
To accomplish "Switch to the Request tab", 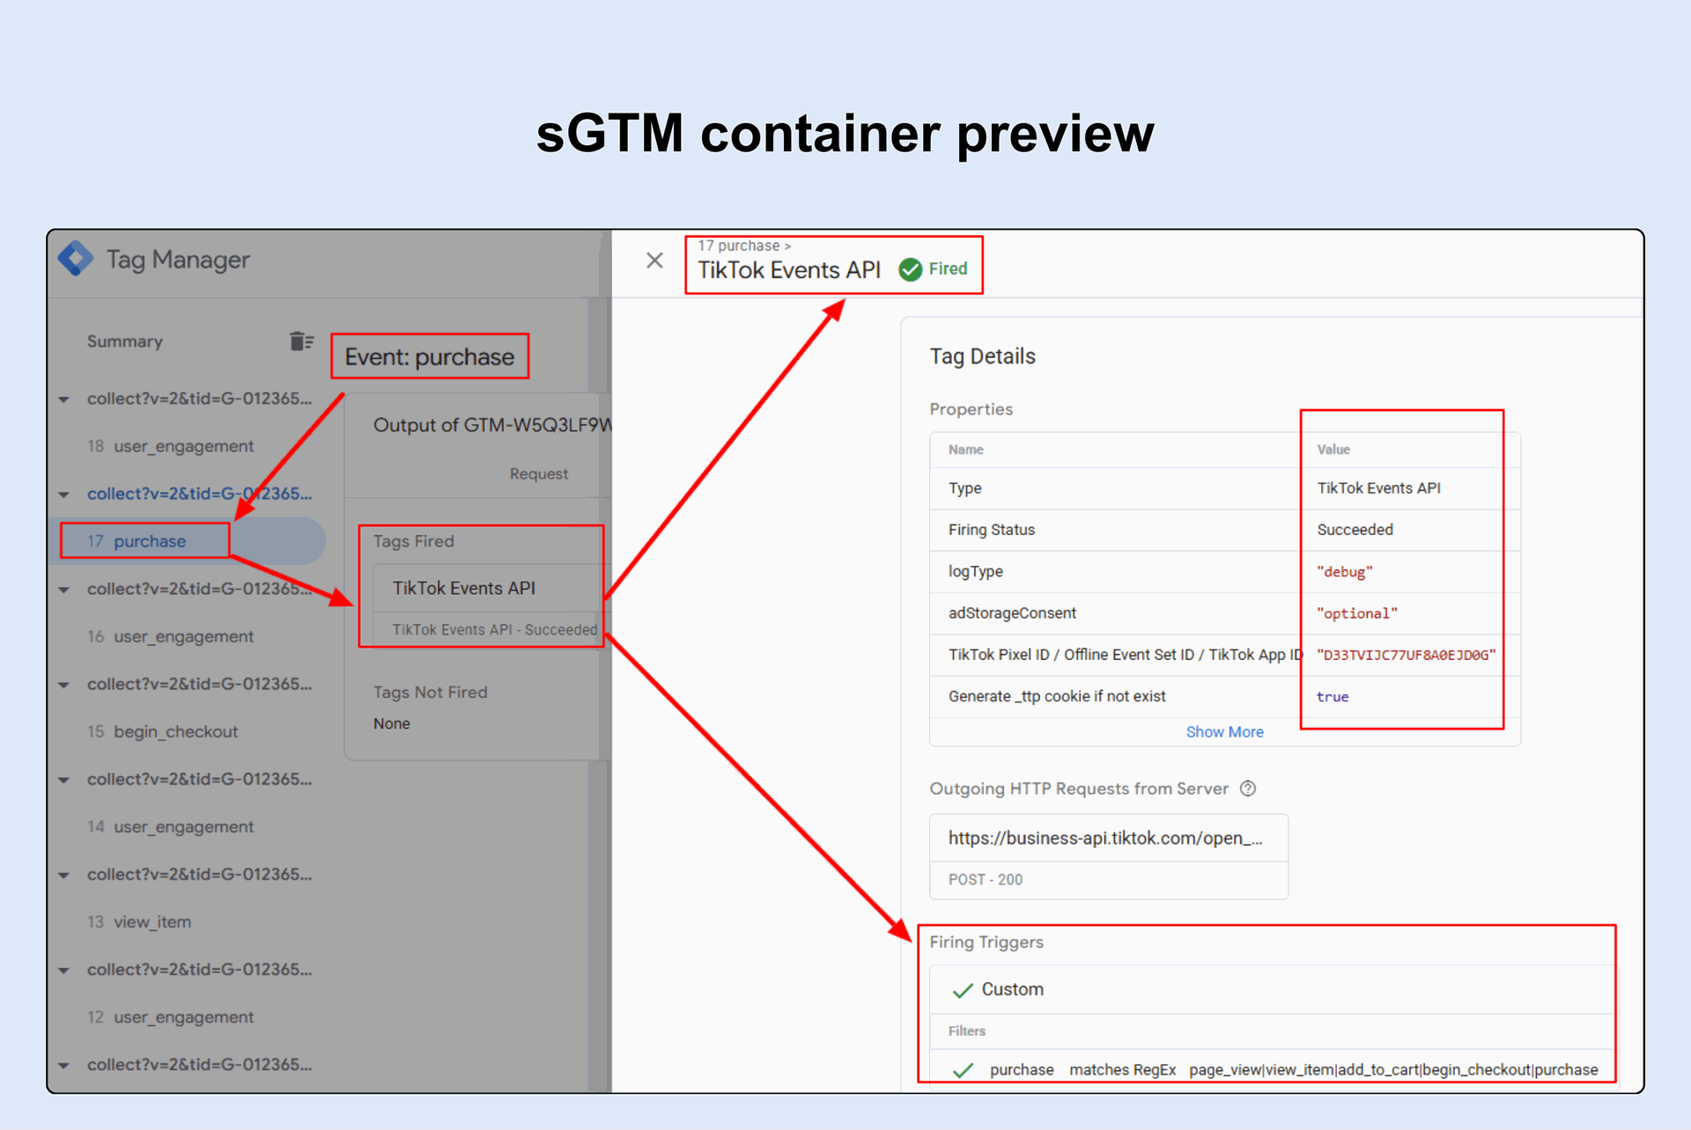I will click(x=538, y=473).
